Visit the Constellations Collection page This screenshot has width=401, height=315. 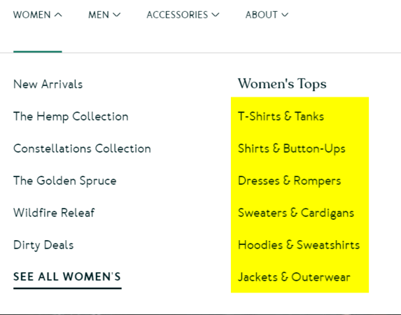point(82,148)
